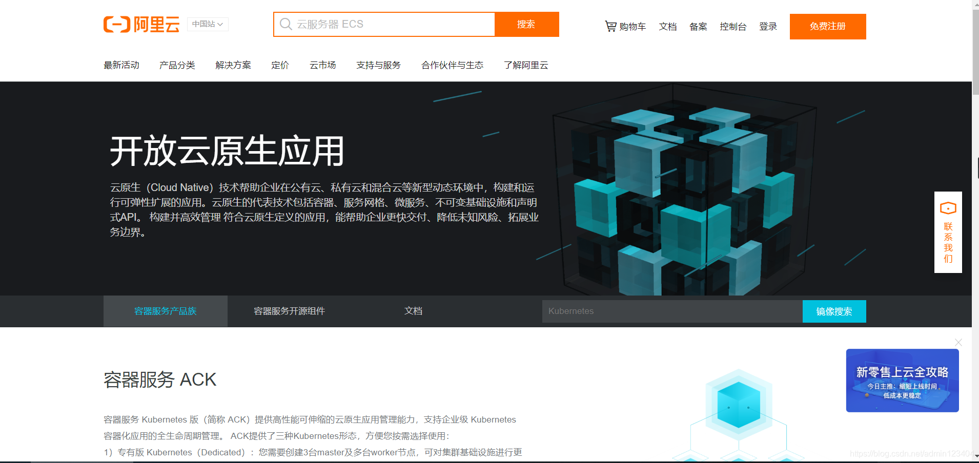
Task: Select the 容器服务开源组件 tab
Action: [x=290, y=311]
